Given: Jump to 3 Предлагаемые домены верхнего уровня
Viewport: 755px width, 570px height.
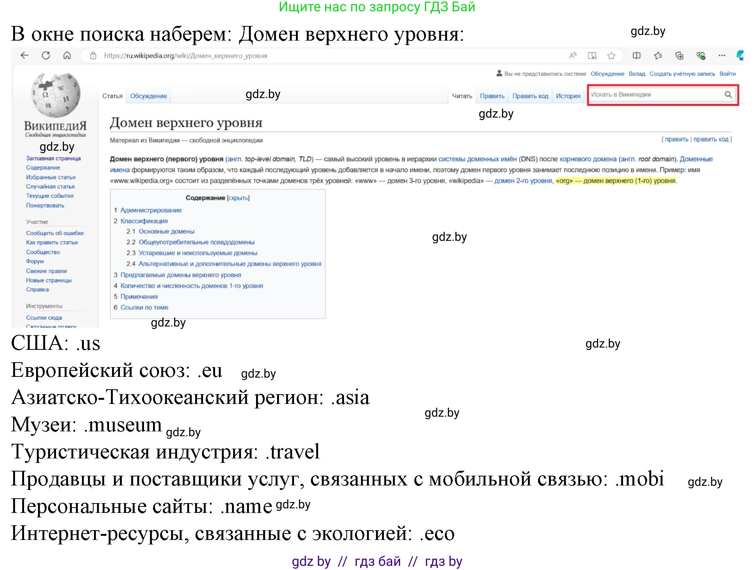Looking at the screenshot, I should point(181,275).
